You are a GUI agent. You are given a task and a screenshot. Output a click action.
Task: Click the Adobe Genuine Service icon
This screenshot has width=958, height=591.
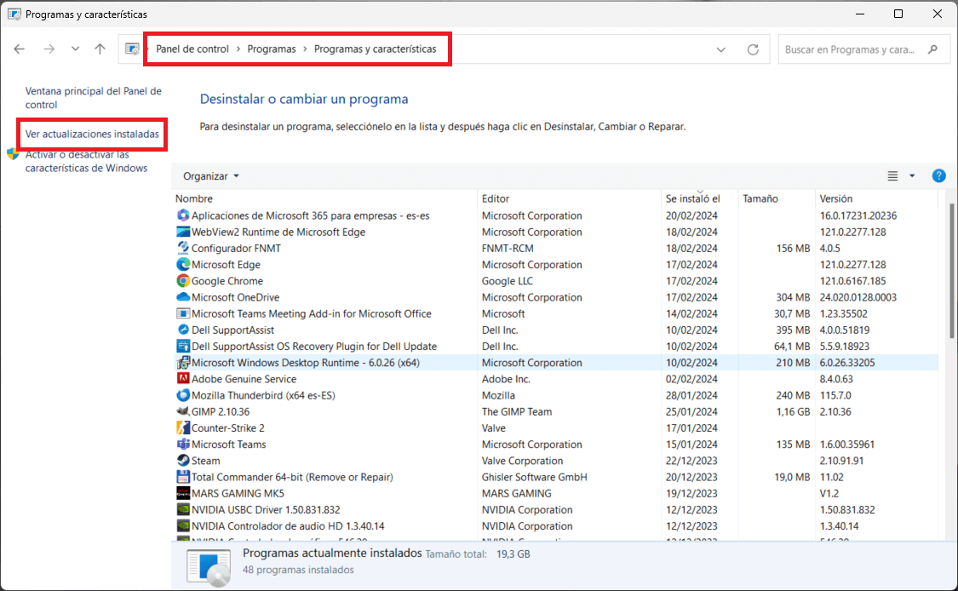point(183,378)
